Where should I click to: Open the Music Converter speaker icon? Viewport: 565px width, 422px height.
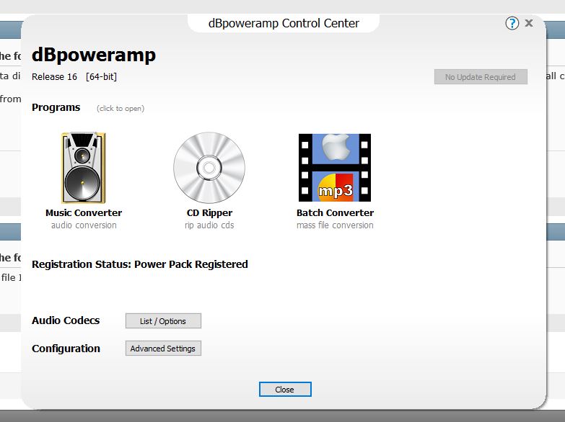point(84,168)
